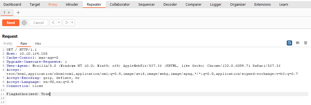Open the Logger tab
The image size is (311, 105).
pyautogui.click(x=216, y=4)
